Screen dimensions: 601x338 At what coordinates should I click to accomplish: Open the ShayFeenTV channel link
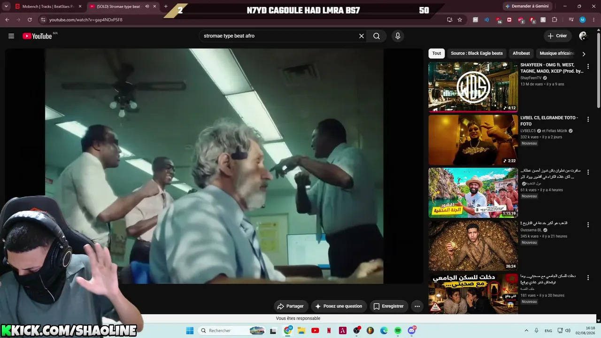click(x=531, y=78)
